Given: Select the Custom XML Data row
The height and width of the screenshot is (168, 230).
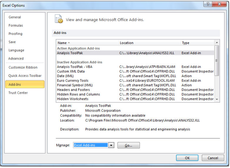Looking at the screenshot, I should (135, 72).
